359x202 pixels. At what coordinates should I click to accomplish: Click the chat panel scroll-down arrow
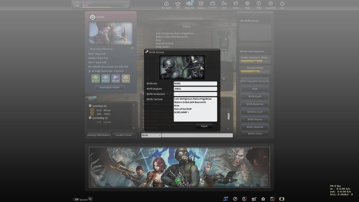228,128
